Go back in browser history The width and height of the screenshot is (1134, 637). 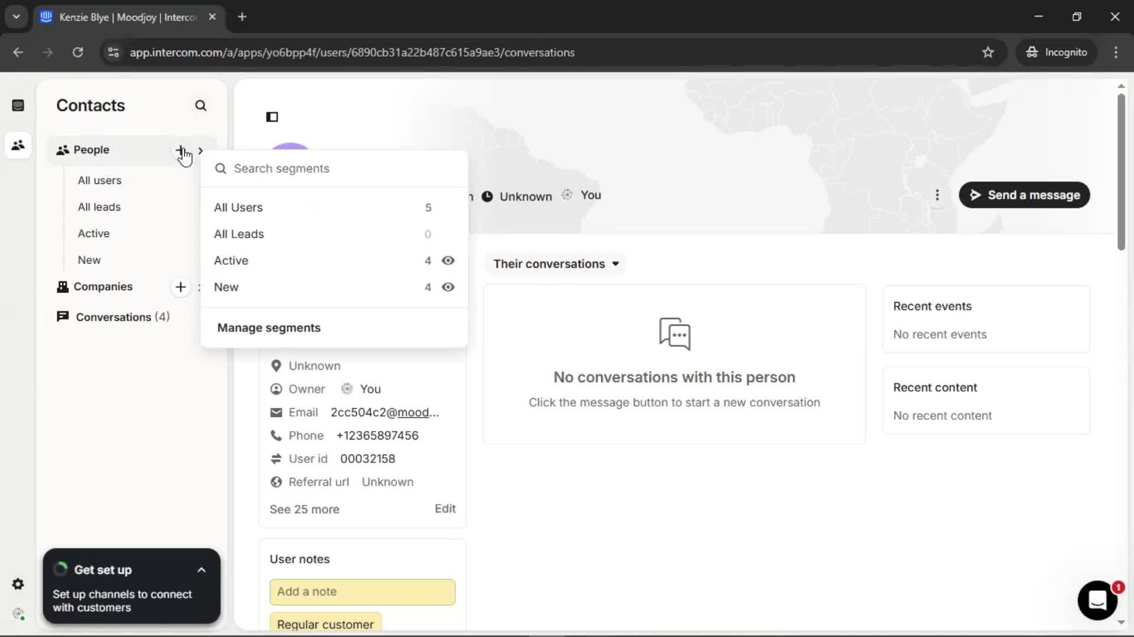tap(18, 52)
